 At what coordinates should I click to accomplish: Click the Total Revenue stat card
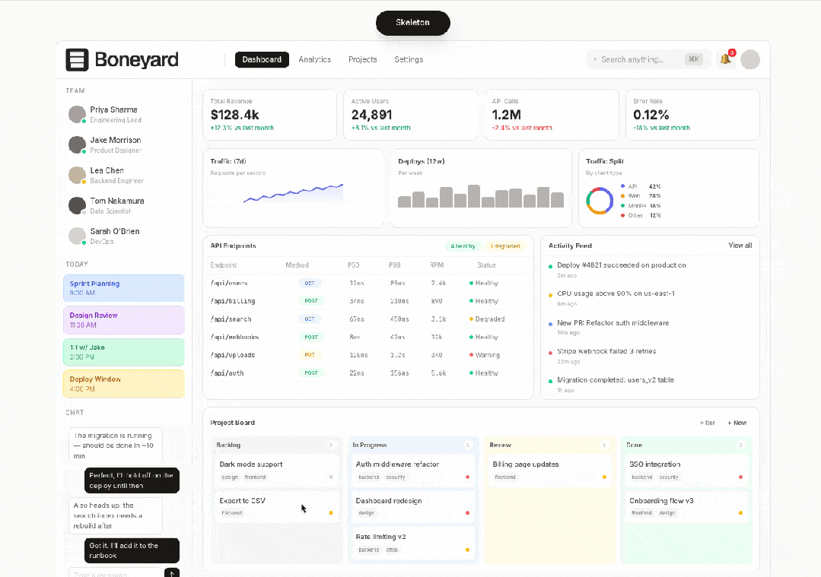click(269, 115)
